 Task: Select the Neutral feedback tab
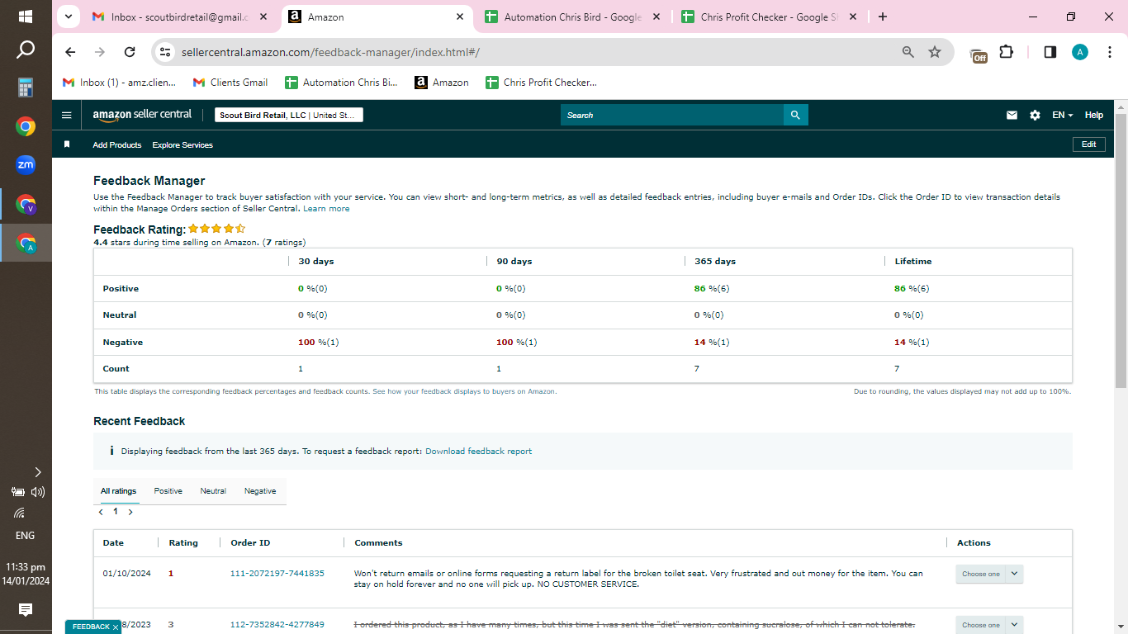click(x=213, y=491)
